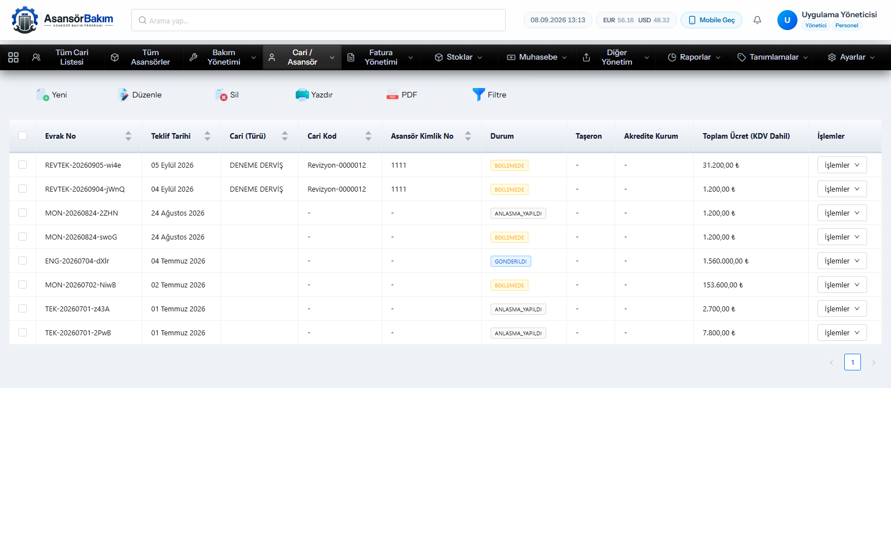Viewport: 891px width, 557px height.
Task: Open İşlemler dropdown for MON-20260824-swoG
Action: [842, 237]
